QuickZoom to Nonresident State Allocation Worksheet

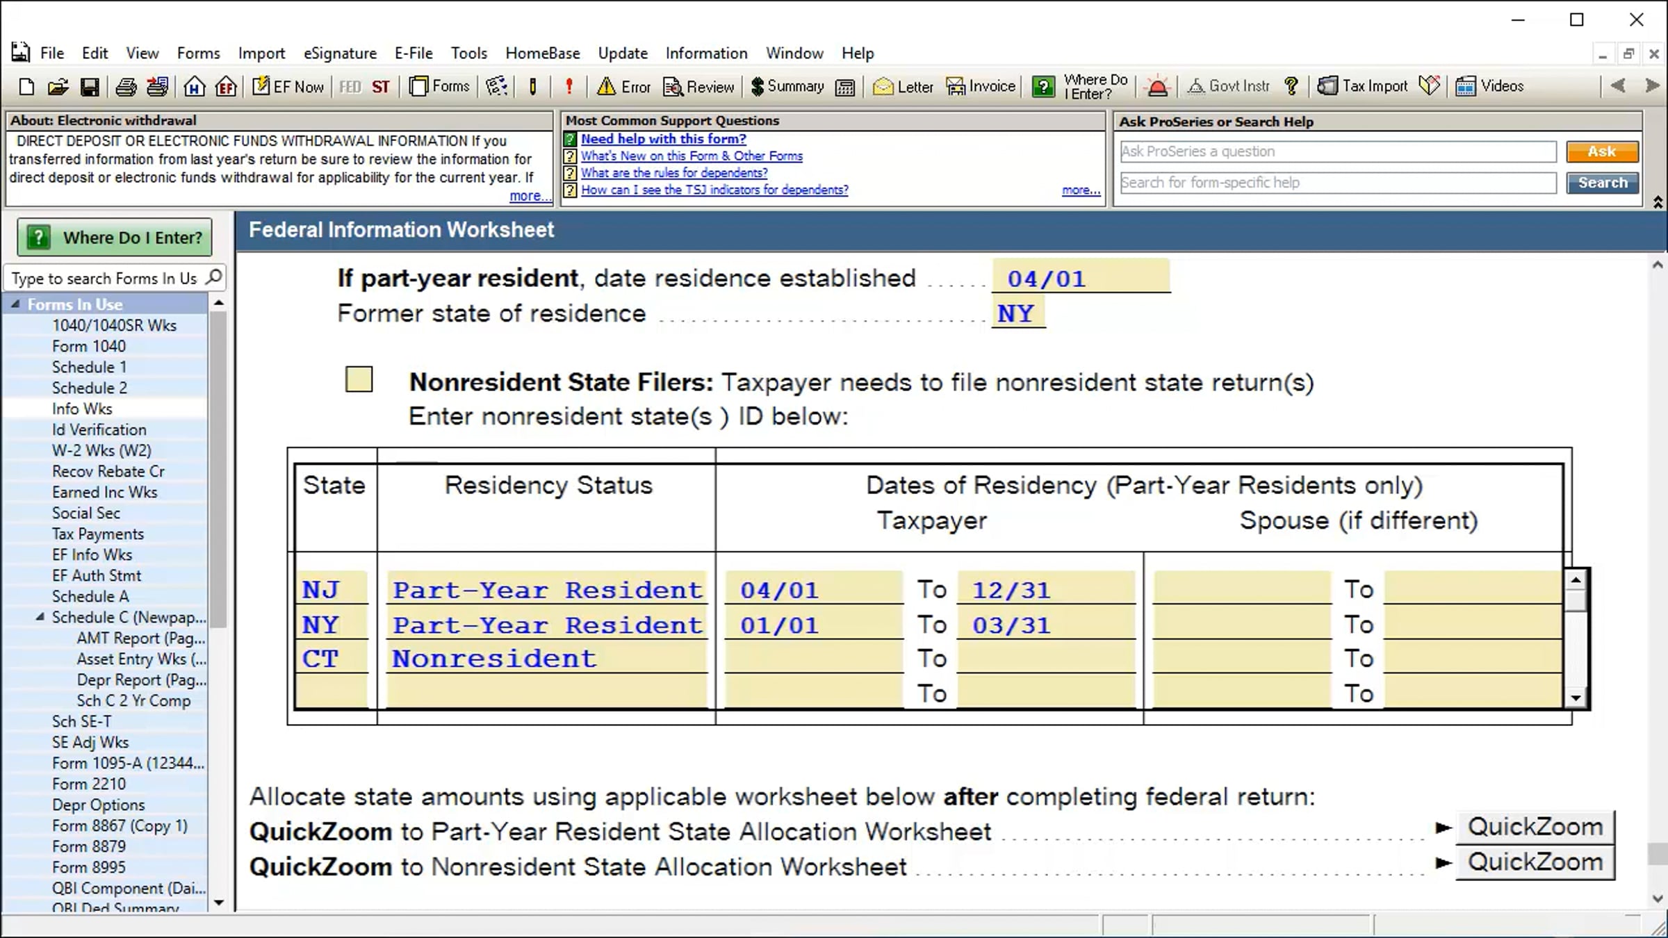[x=1537, y=862]
